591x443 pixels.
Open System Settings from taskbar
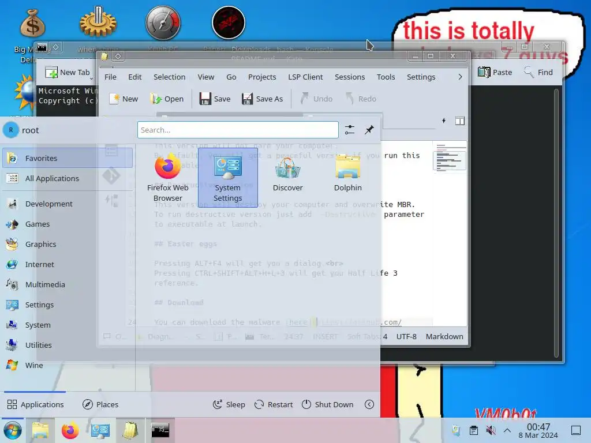[x=100, y=430]
